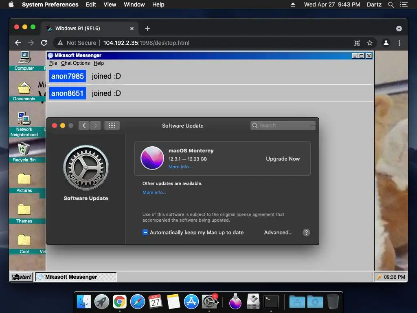This screenshot has height=313, width=417.
Task: Click the tab search arrow in Chrome
Action: [399, 29]
